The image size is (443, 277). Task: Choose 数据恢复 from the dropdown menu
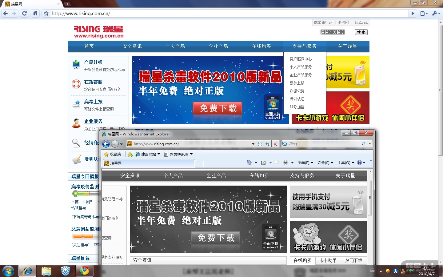(x=297, y=91)
